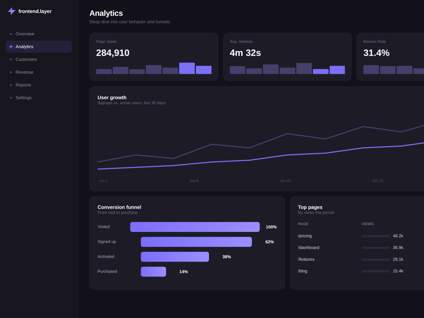Click the Conversion funnel heading

119,207
